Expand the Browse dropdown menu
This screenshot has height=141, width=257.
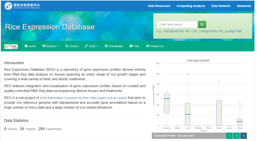(51, 46)
